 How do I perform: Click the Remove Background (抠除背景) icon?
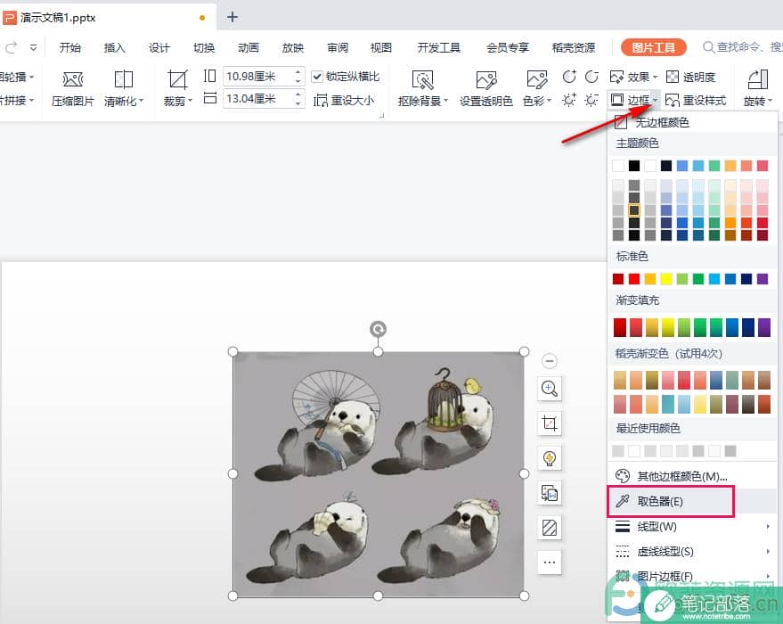tap(422, 80)
